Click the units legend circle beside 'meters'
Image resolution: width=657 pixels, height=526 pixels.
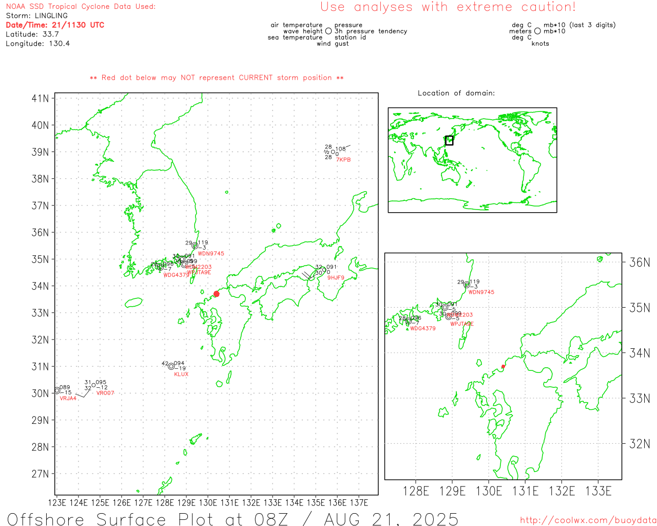pos(537,31)
